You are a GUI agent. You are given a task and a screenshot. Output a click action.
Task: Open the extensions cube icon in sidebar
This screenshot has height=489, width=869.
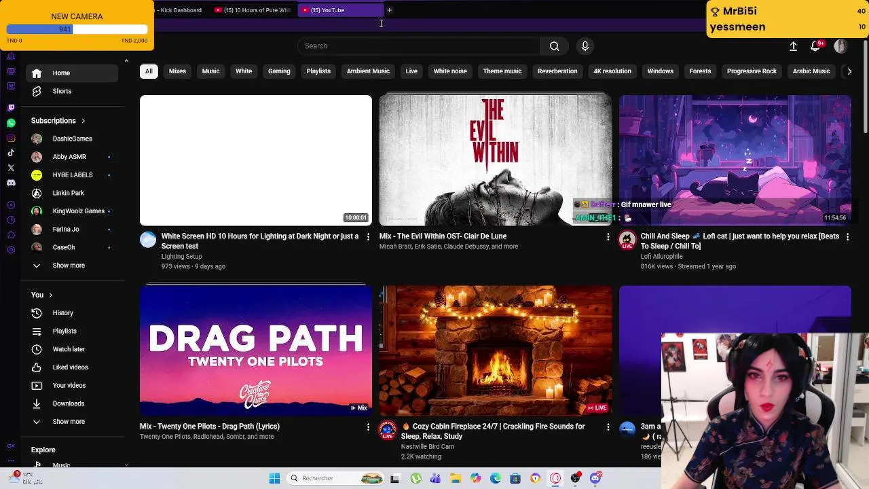(x=11, y=235)
